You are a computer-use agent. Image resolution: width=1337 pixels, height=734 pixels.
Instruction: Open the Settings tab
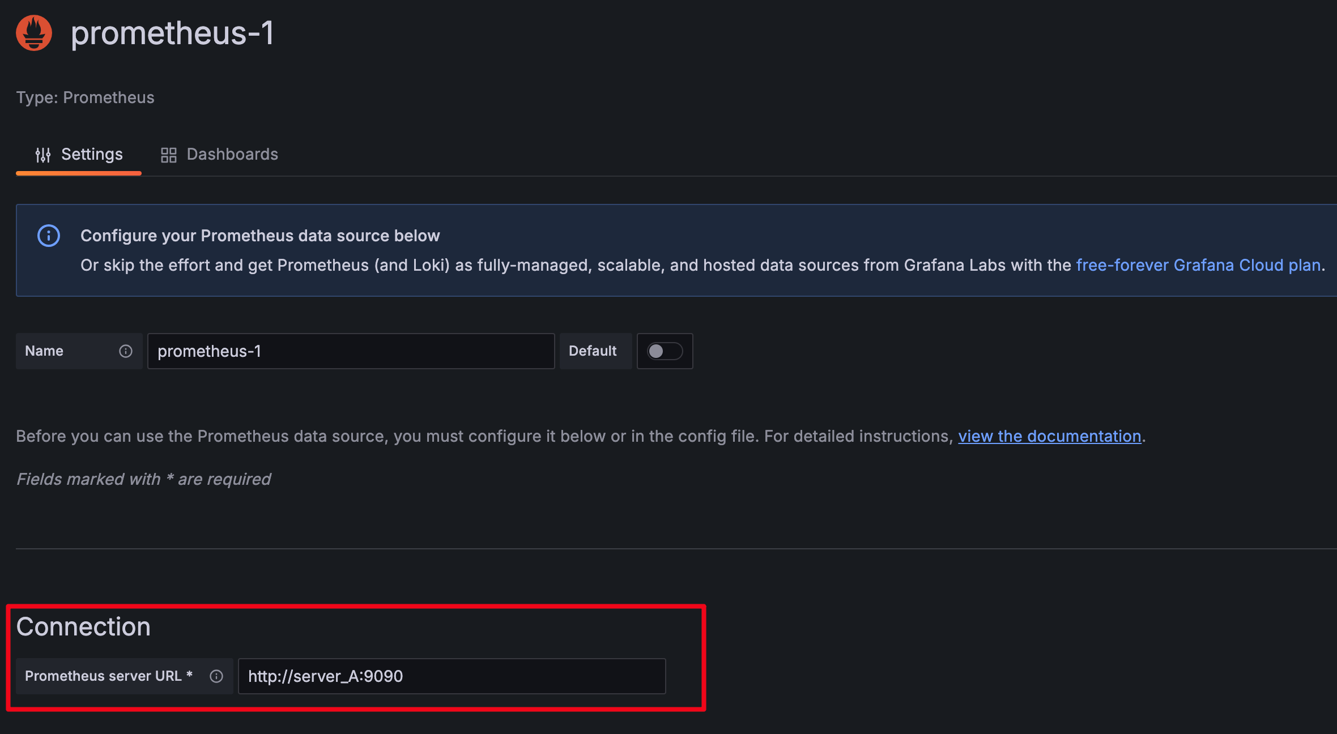(x=79, y=155)
